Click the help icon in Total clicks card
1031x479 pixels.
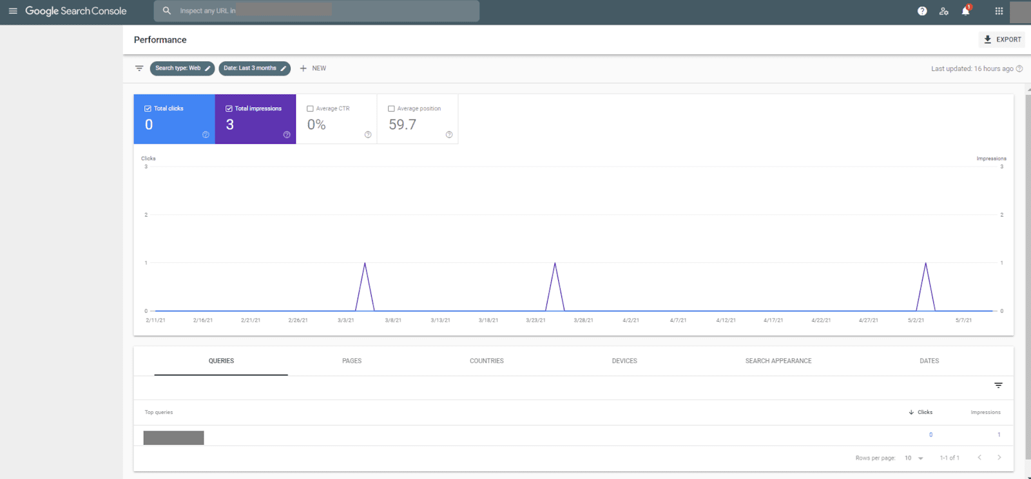(206, 135)
